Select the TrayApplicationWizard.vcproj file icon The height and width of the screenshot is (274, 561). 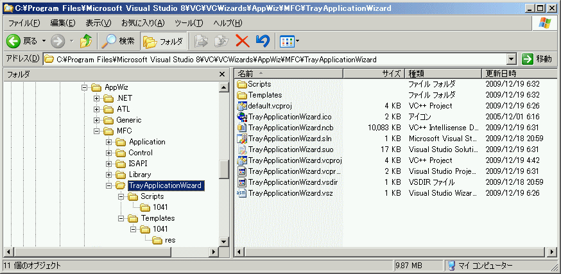click(x=242, y=160)
